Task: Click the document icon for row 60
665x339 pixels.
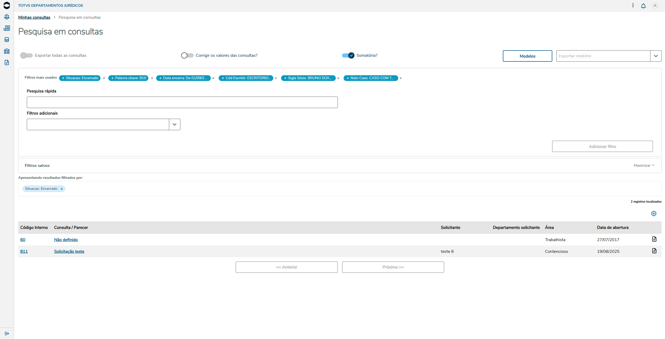Action: click(654, 239)
